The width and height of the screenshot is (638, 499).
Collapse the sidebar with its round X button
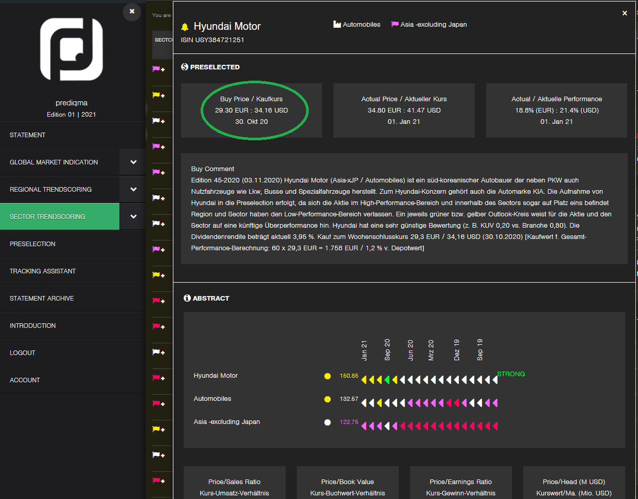click(132, 12)
